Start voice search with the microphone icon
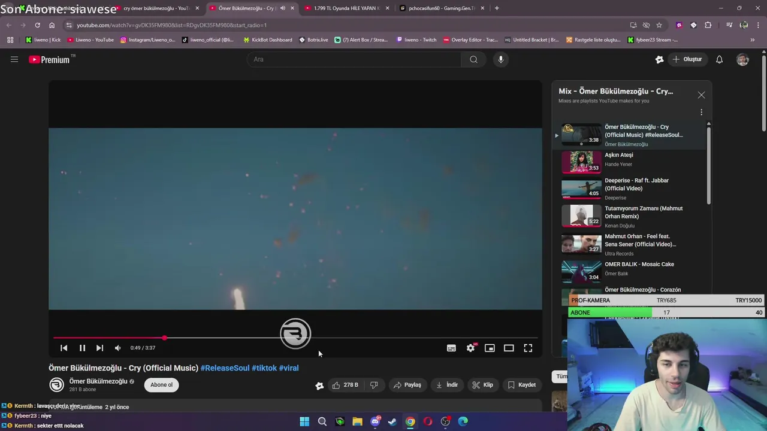The width and height of the screenshot is (767, 431). point(501,59)
